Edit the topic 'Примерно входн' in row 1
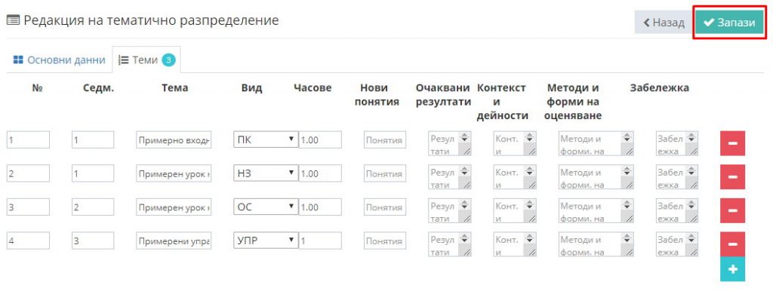The image size is (773, 291). (x=174, y=139)
